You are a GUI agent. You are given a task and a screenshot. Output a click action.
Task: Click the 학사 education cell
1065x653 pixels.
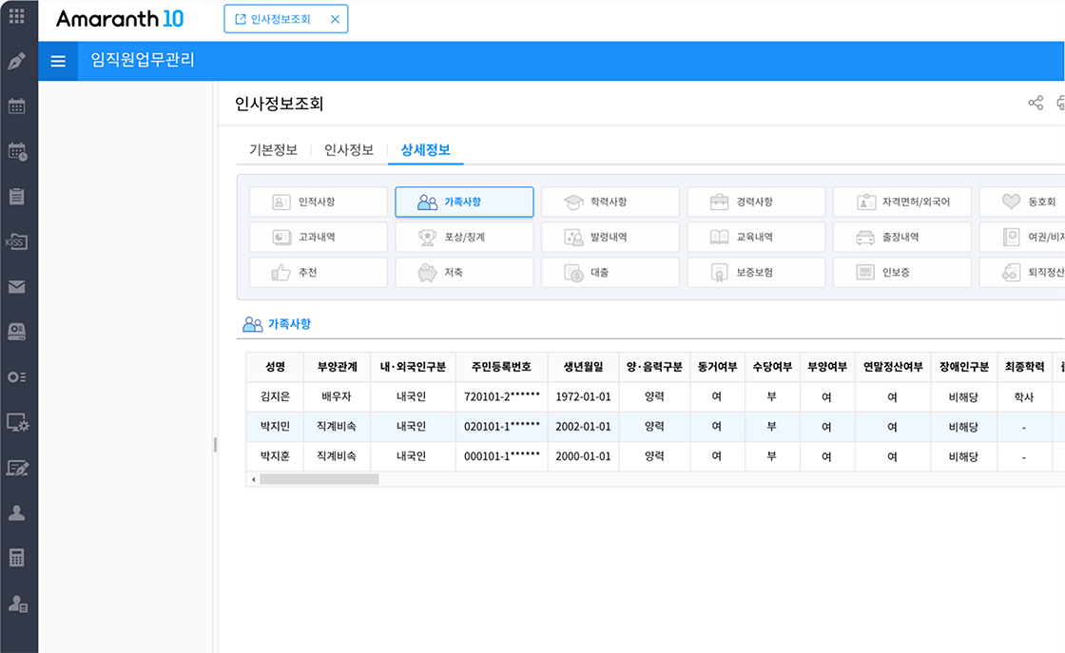1024,396
